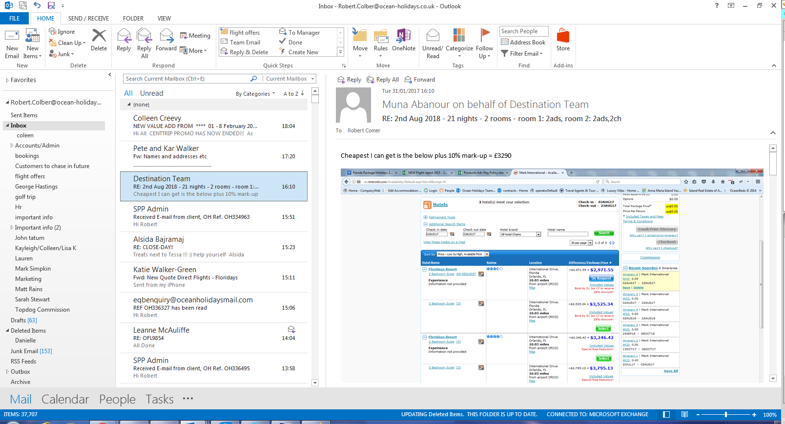
Task: Open the email from Colleen Creevy
Action: [x=214, y=126]
